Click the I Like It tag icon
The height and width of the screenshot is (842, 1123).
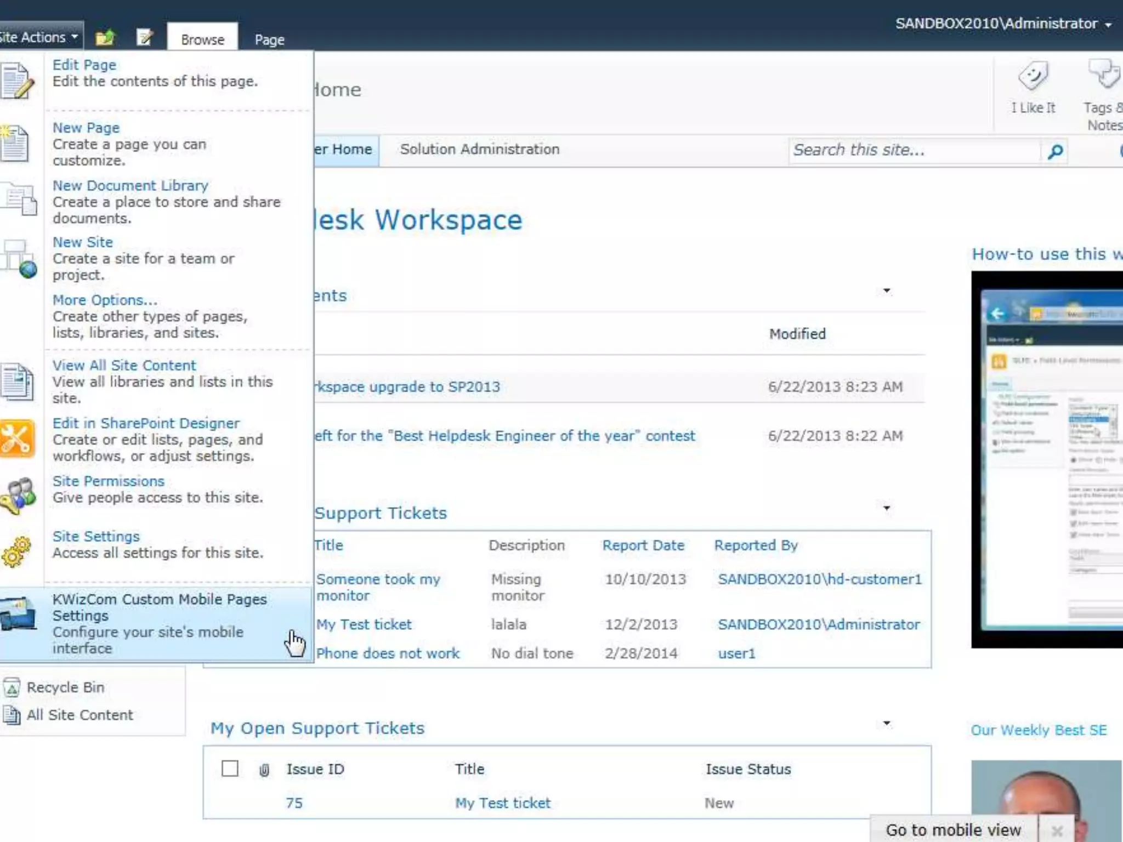point(1033,76)
